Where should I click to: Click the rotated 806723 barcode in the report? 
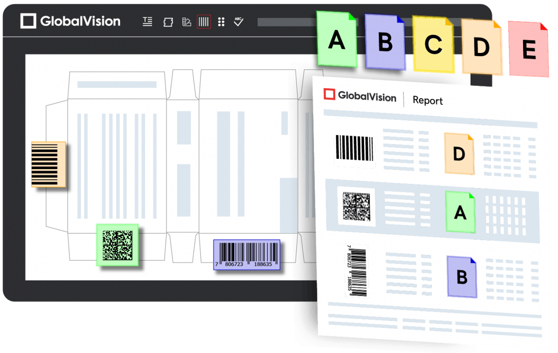356,271
